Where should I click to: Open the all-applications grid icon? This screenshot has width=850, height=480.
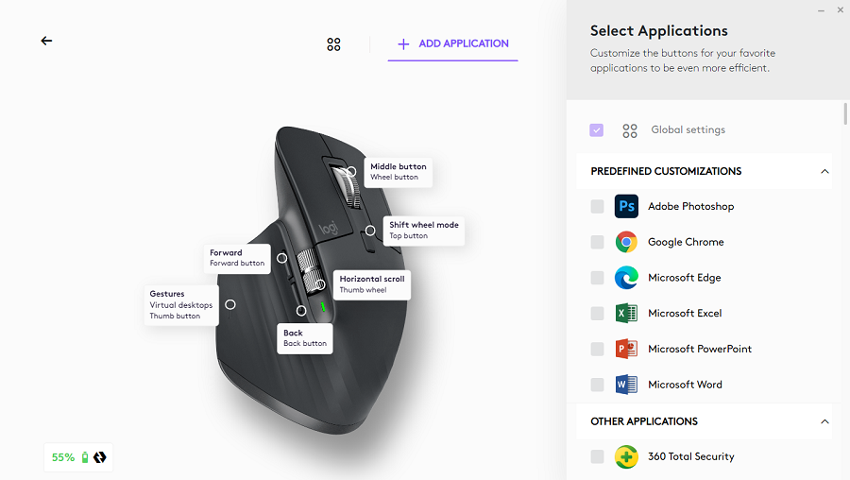333,44
